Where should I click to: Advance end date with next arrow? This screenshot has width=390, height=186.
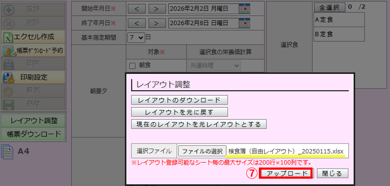pos(158,23)
